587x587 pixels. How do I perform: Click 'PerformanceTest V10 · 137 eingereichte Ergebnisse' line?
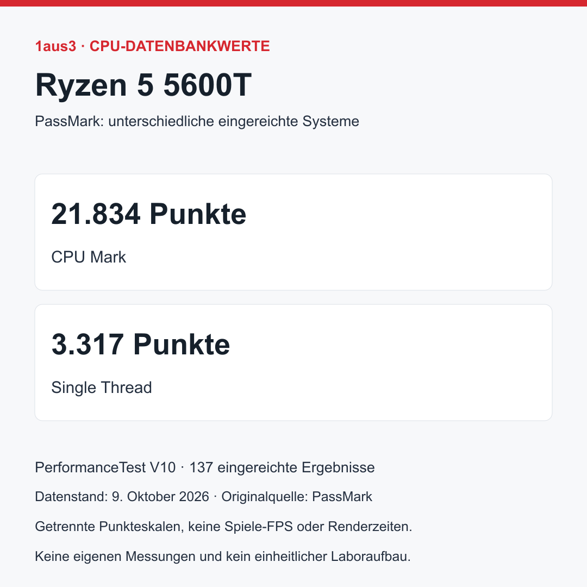[205, 467]
